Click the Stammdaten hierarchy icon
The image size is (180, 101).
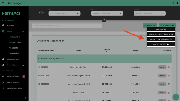click(x=3, y=65)
